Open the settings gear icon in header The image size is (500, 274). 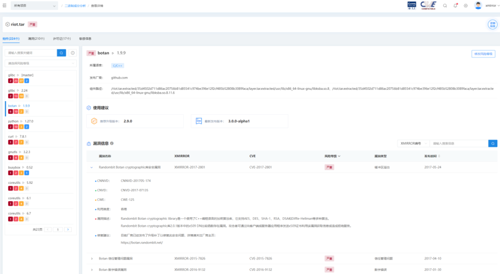click(x=466, y=6)
